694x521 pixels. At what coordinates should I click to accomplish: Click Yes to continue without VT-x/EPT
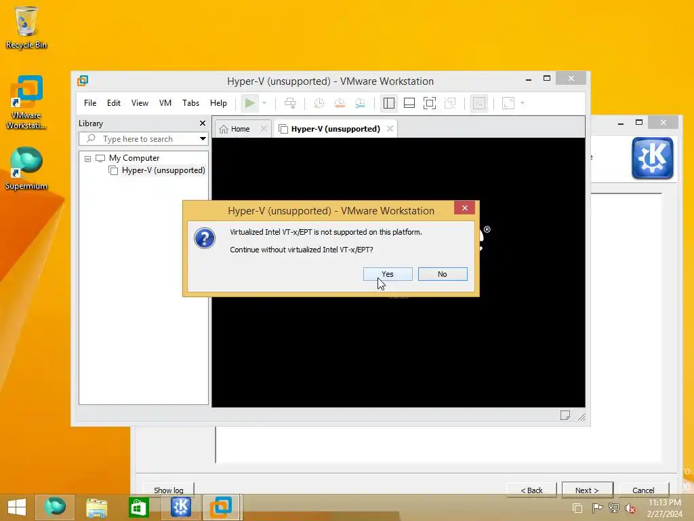388,274
